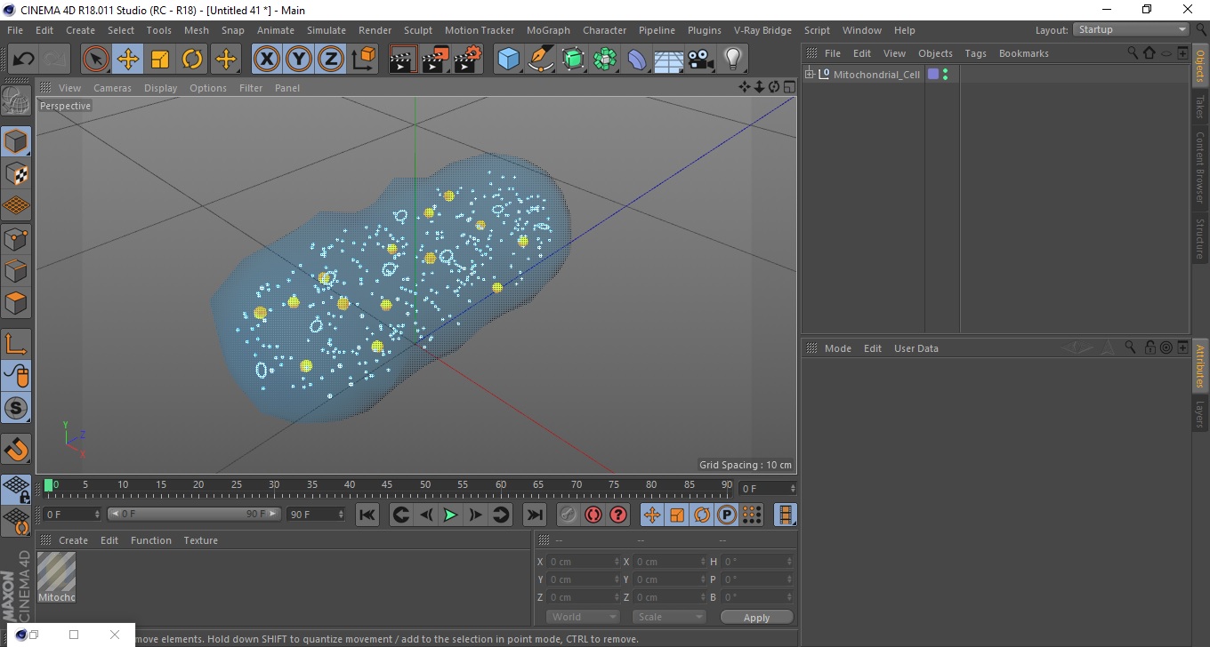Open material manager Texture menu
1210x647 pixels.
pyautogui.click(x=200, y=540)
